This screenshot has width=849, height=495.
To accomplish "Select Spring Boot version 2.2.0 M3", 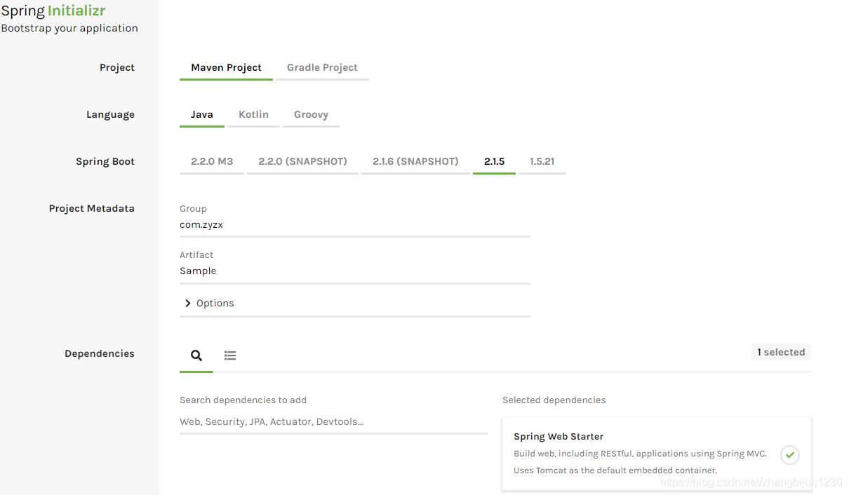I will (212, 162).
